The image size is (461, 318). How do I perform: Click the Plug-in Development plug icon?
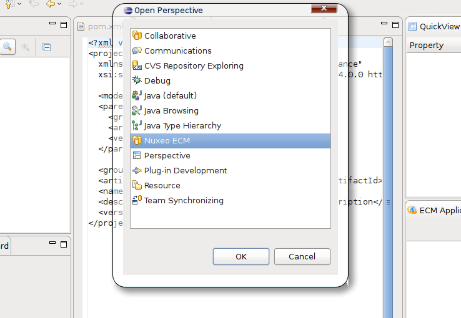(x=137, y=170)
